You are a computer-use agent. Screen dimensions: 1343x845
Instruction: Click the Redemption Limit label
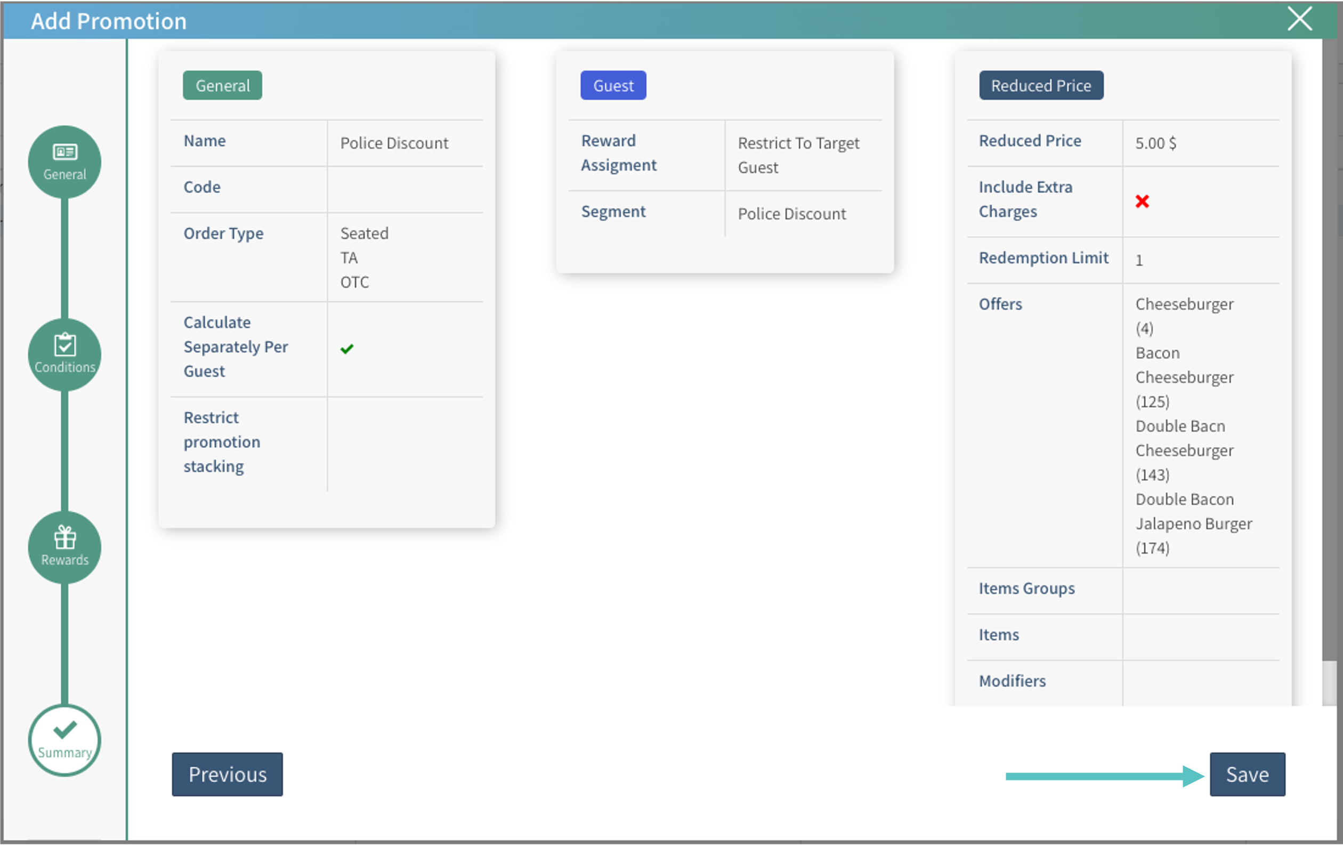(1043, 257)
